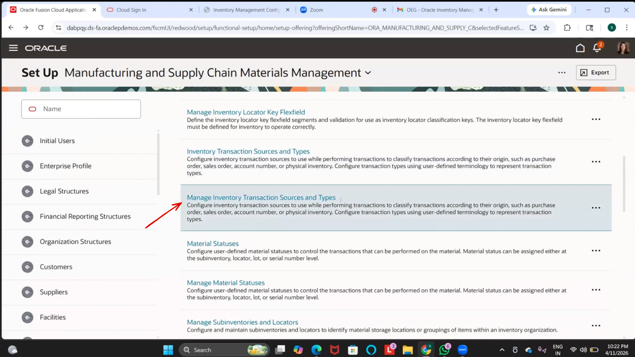
Task: Select Legal Structures in the sidebar
Action: [x=64, y=191]
